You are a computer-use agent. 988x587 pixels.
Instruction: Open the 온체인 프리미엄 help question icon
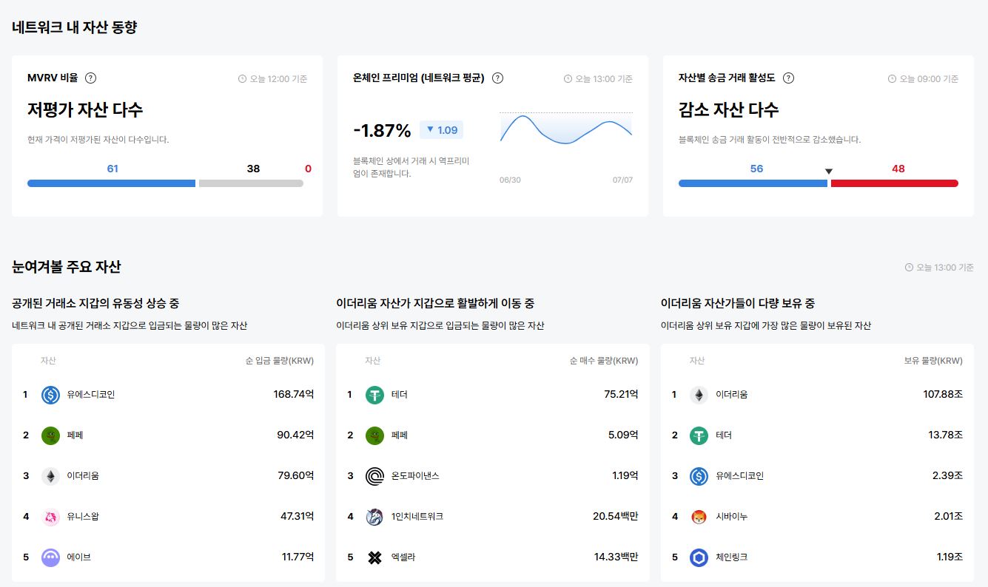click(x=498, y=78)
